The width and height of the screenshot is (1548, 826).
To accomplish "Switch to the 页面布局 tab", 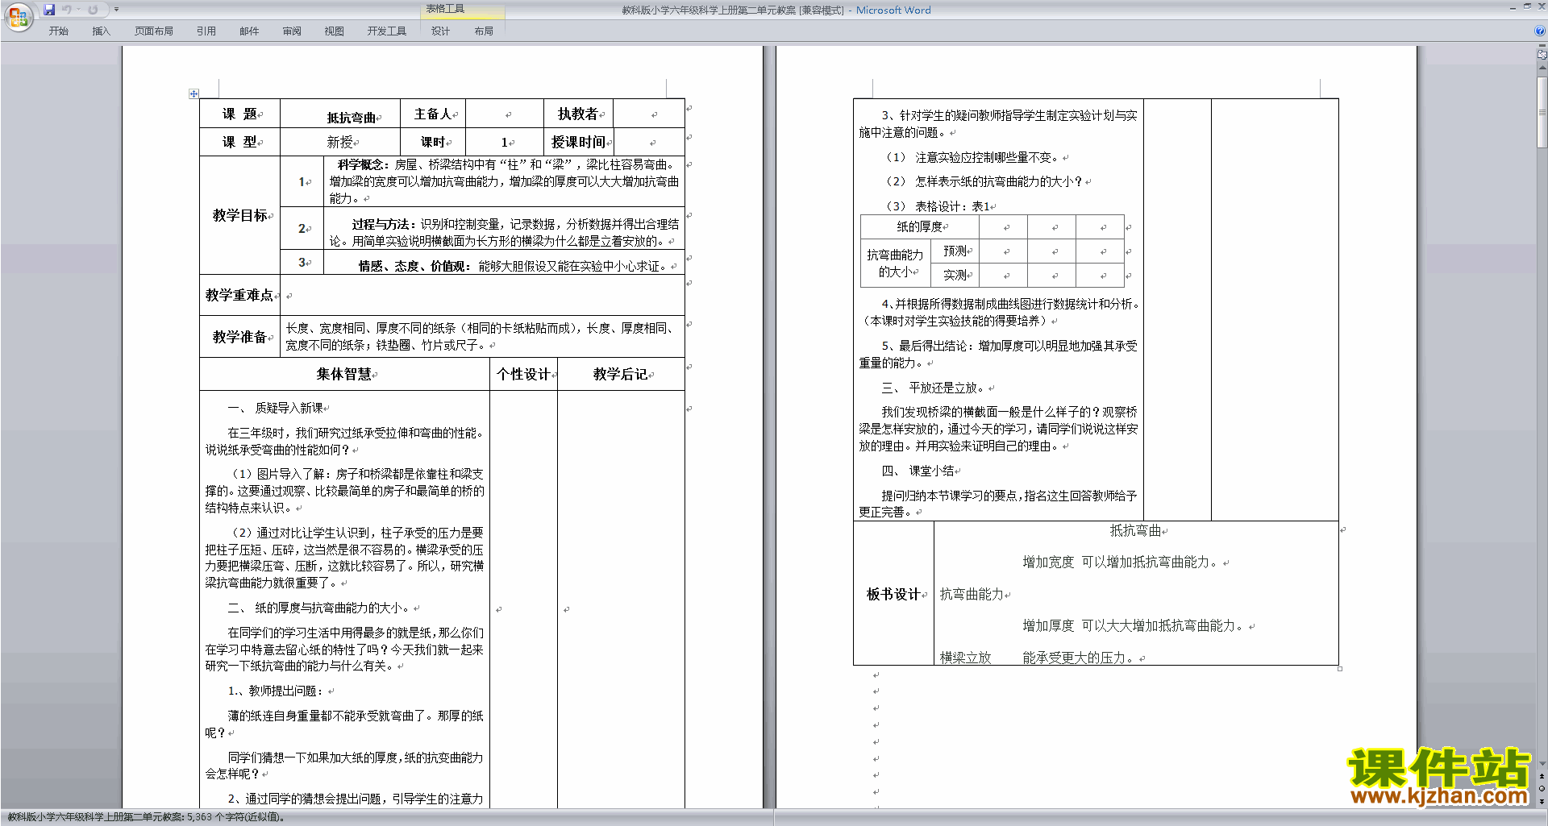I will (x=154, y=31).
